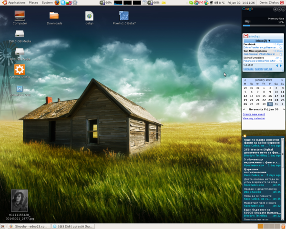Screen dimensions: 286x229
Task: Click Search link in Gmail gadget
Action: 258,69
